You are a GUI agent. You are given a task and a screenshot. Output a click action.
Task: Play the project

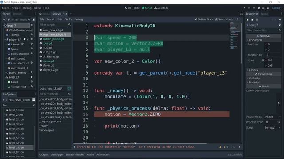point(244,8)
